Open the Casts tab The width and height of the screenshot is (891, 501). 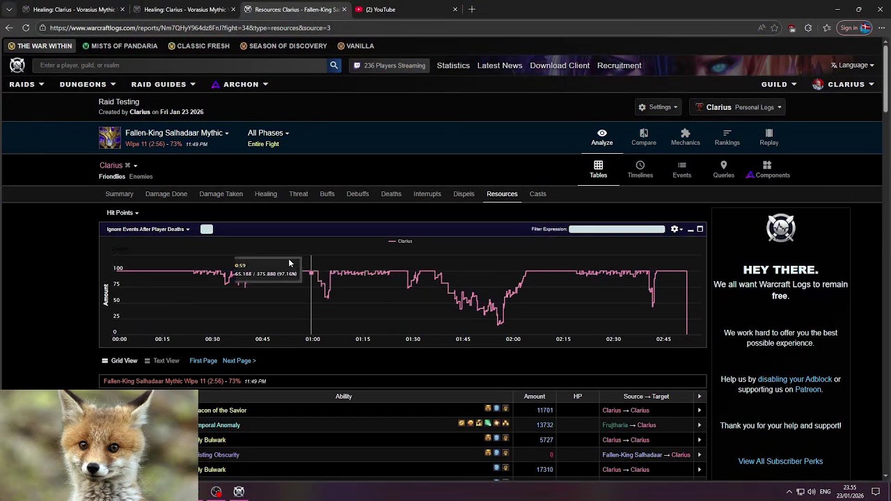(537, 194)
